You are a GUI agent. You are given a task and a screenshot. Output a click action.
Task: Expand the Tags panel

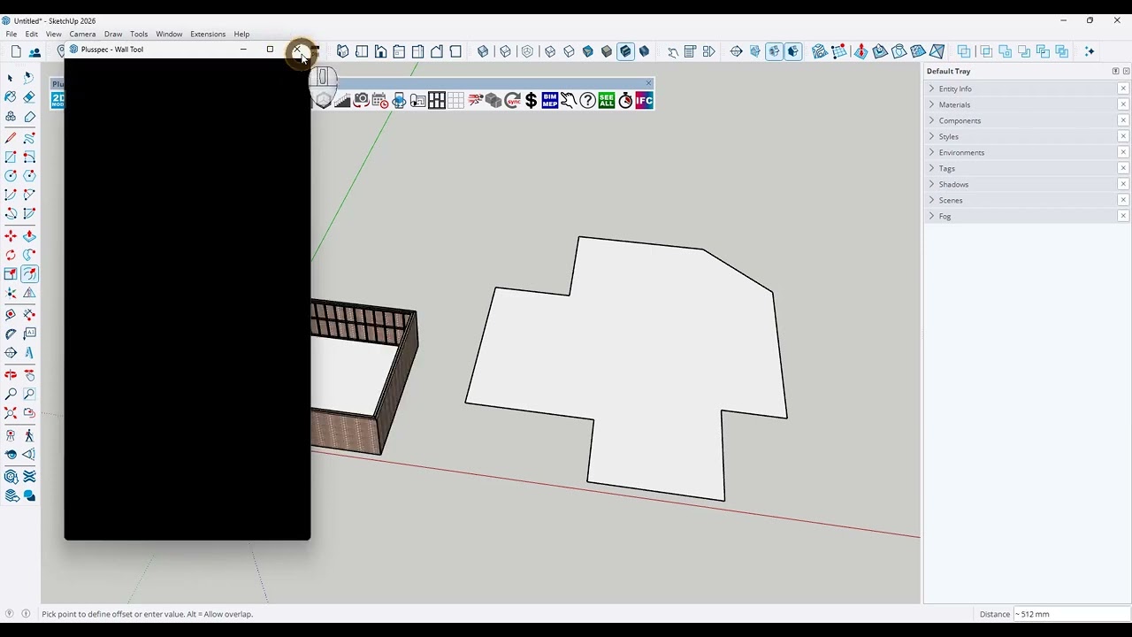tap(946, 168)
